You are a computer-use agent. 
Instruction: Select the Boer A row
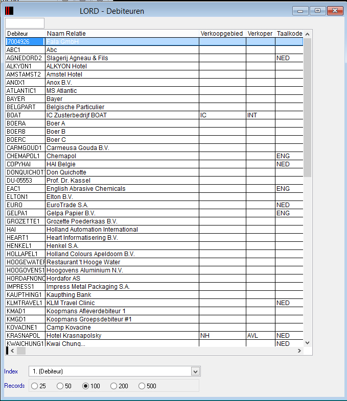click(x=154, y=123)
